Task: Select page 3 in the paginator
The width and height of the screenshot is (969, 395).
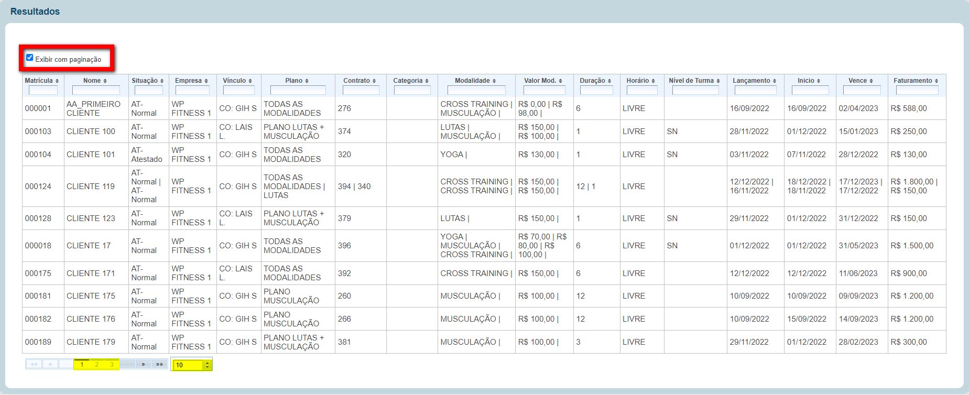Action: click(x=112, y=365)
